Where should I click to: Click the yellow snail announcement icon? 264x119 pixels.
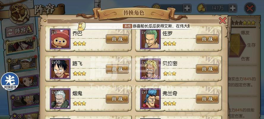(82, 26)
